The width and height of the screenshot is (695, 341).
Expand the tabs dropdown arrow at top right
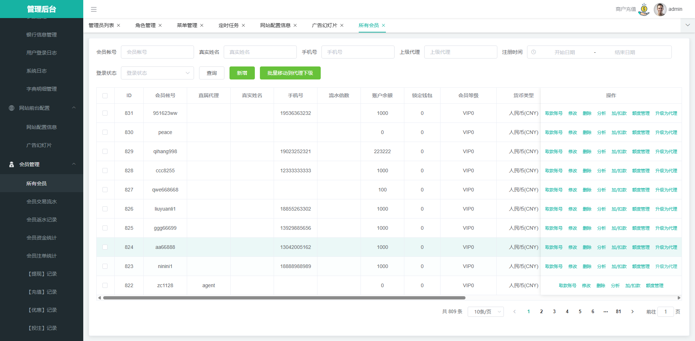tap(687, 25)
